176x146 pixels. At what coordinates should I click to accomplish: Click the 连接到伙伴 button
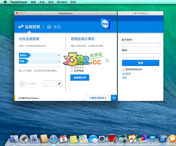(x=79, y=77)
